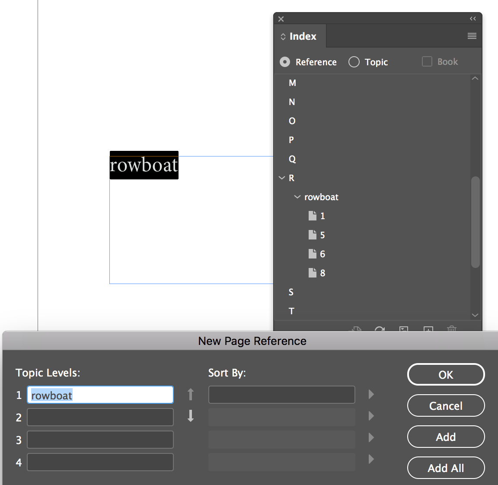This screenshot has height=485, width=498.
Task: Click the up arrow to move topic level
Action: (x=190, y=394)
